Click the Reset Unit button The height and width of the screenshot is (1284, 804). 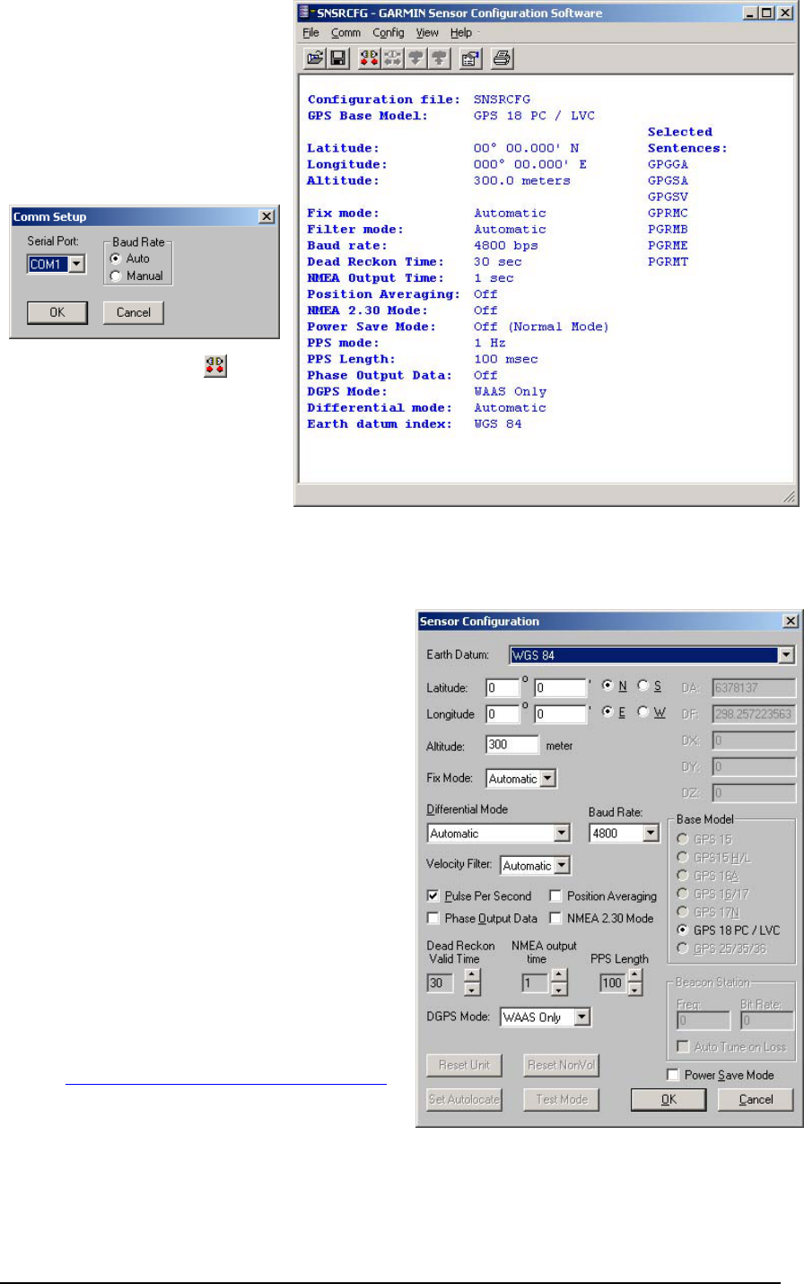click(x=464, y=1065)
